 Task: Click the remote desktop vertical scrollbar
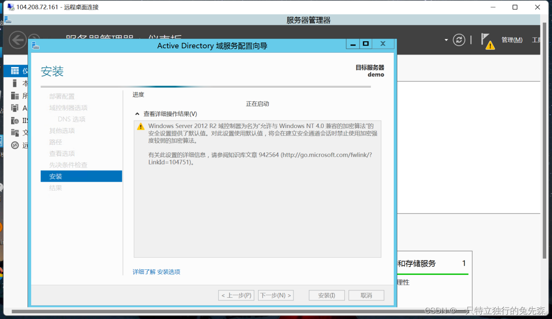pyautogui.click(x=544, y=140)
